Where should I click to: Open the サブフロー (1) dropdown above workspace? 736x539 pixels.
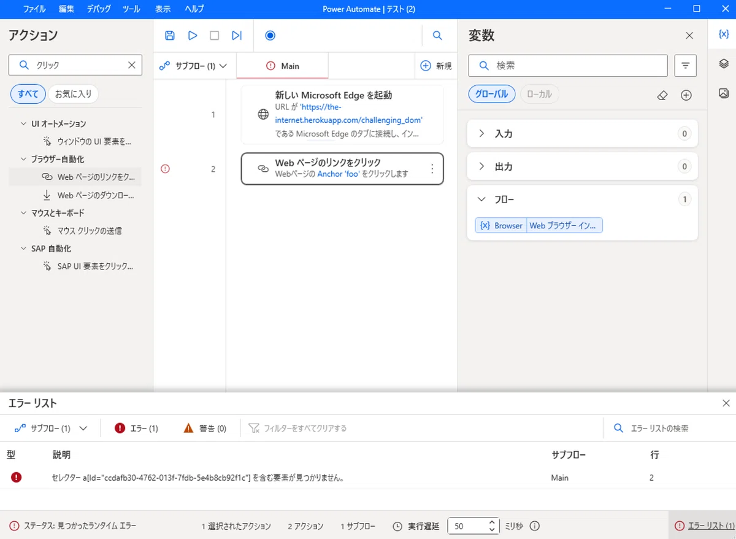point(194,66)
